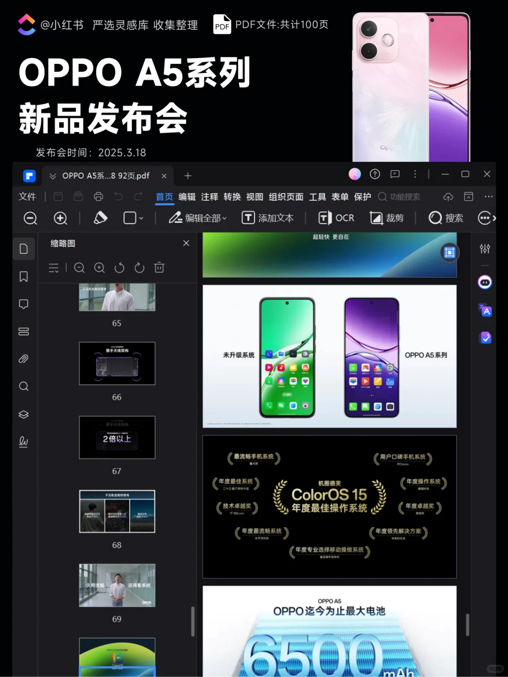Click the document view scrollbar
508x677 pixels.
(x=467, y=625)
